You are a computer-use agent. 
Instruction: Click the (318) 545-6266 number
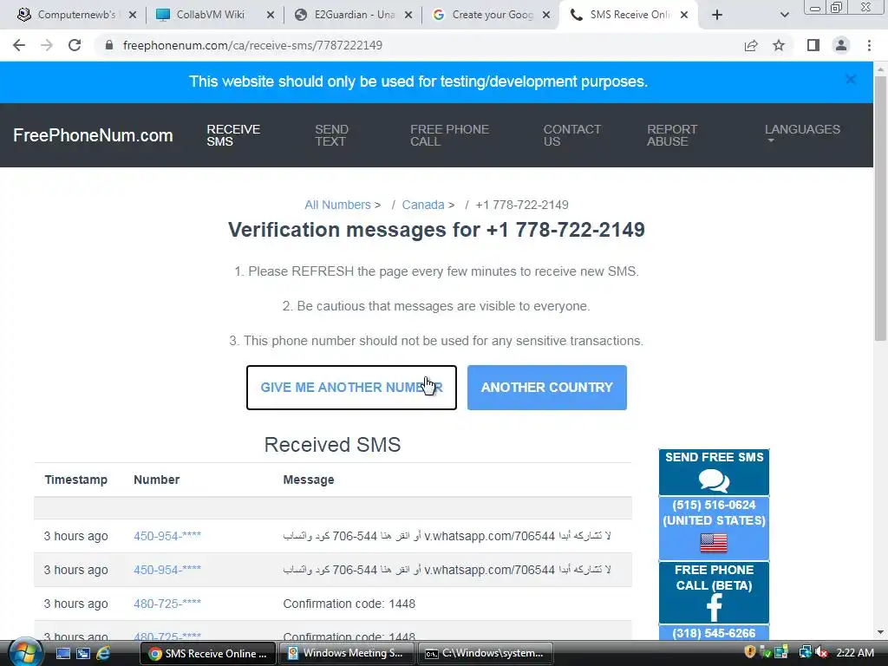(714, 633)
